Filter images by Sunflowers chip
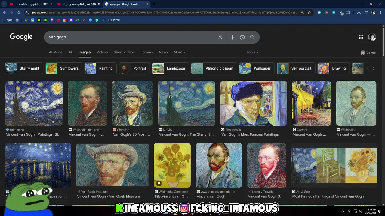 pyautogui.click(x=64, y=68)
